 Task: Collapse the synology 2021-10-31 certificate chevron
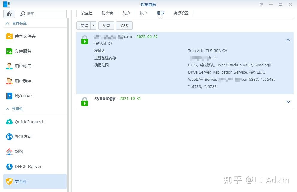288,102
